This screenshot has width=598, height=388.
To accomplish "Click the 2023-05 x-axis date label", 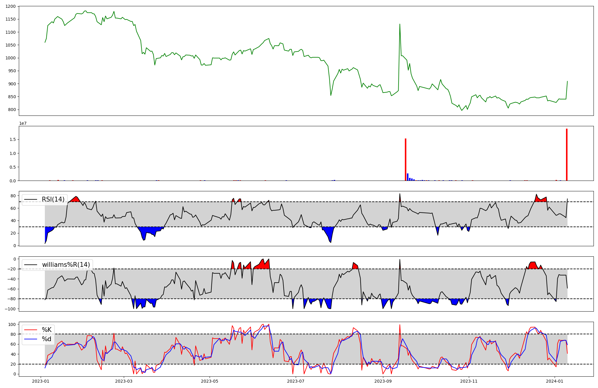I will tap(210, 381).
